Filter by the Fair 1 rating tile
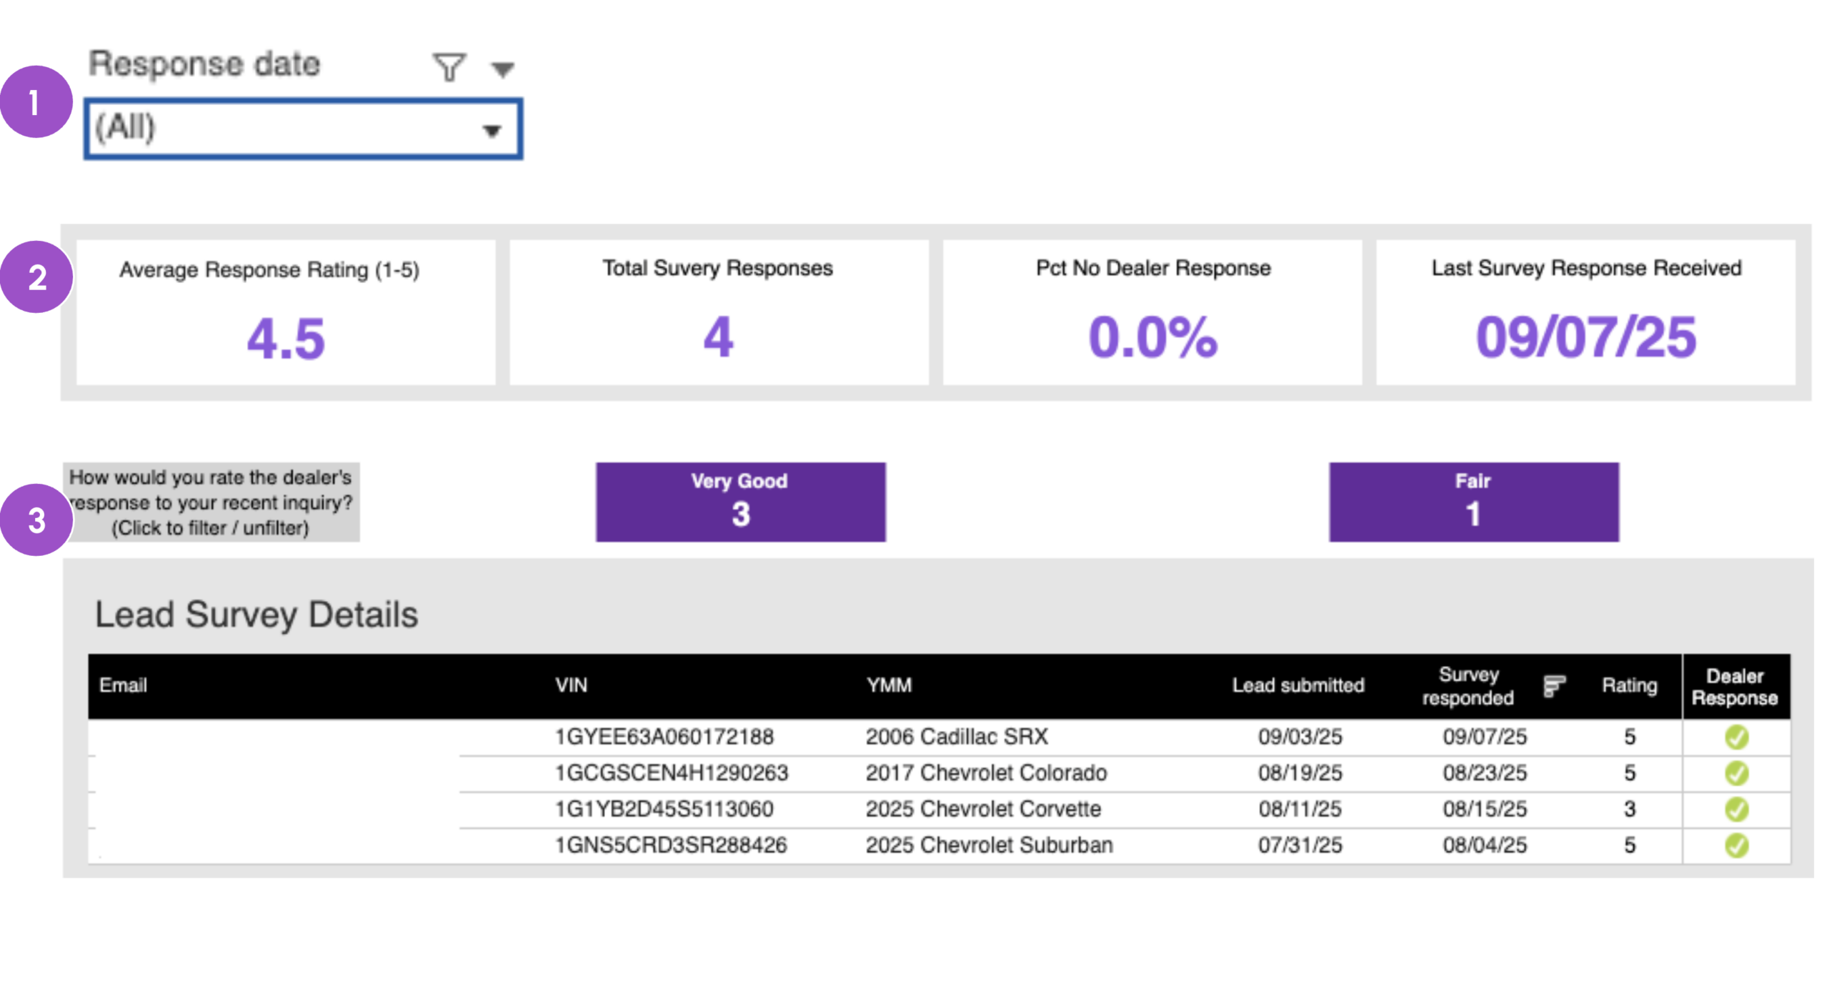 click(x=1474, y=502)
